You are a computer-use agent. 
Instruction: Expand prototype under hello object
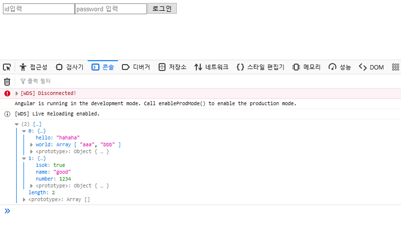click(x=31, y=152)
